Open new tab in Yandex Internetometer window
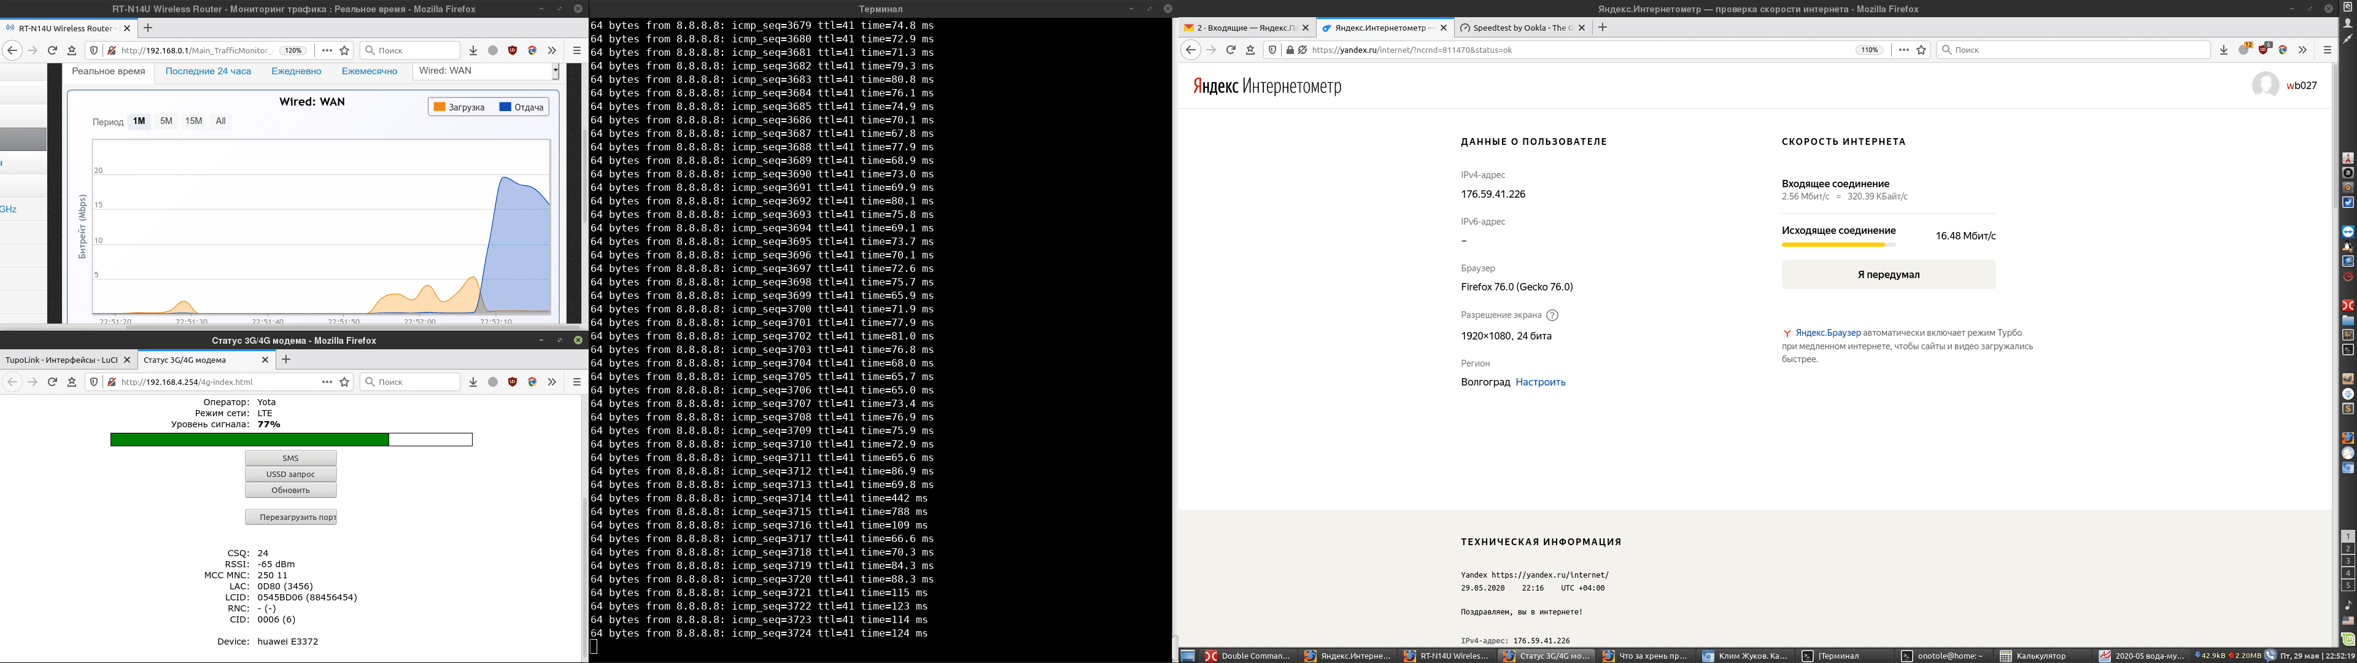This screenshot has height=663, width=2357. point(1602,28)
